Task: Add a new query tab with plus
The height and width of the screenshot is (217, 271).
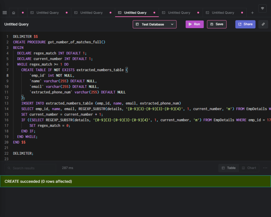Action: coord(252,13)
